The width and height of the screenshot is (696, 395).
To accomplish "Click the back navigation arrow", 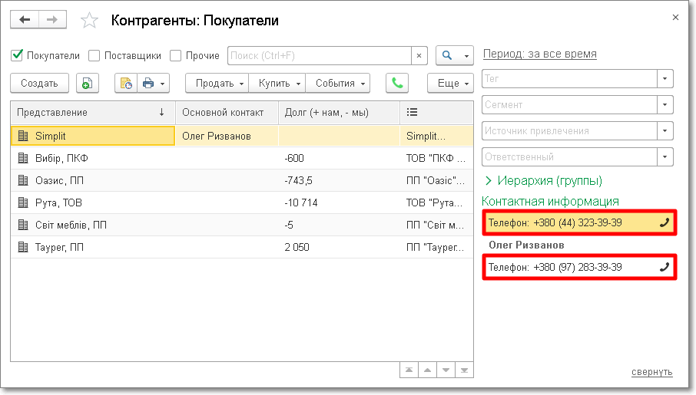I will [25, 20].
